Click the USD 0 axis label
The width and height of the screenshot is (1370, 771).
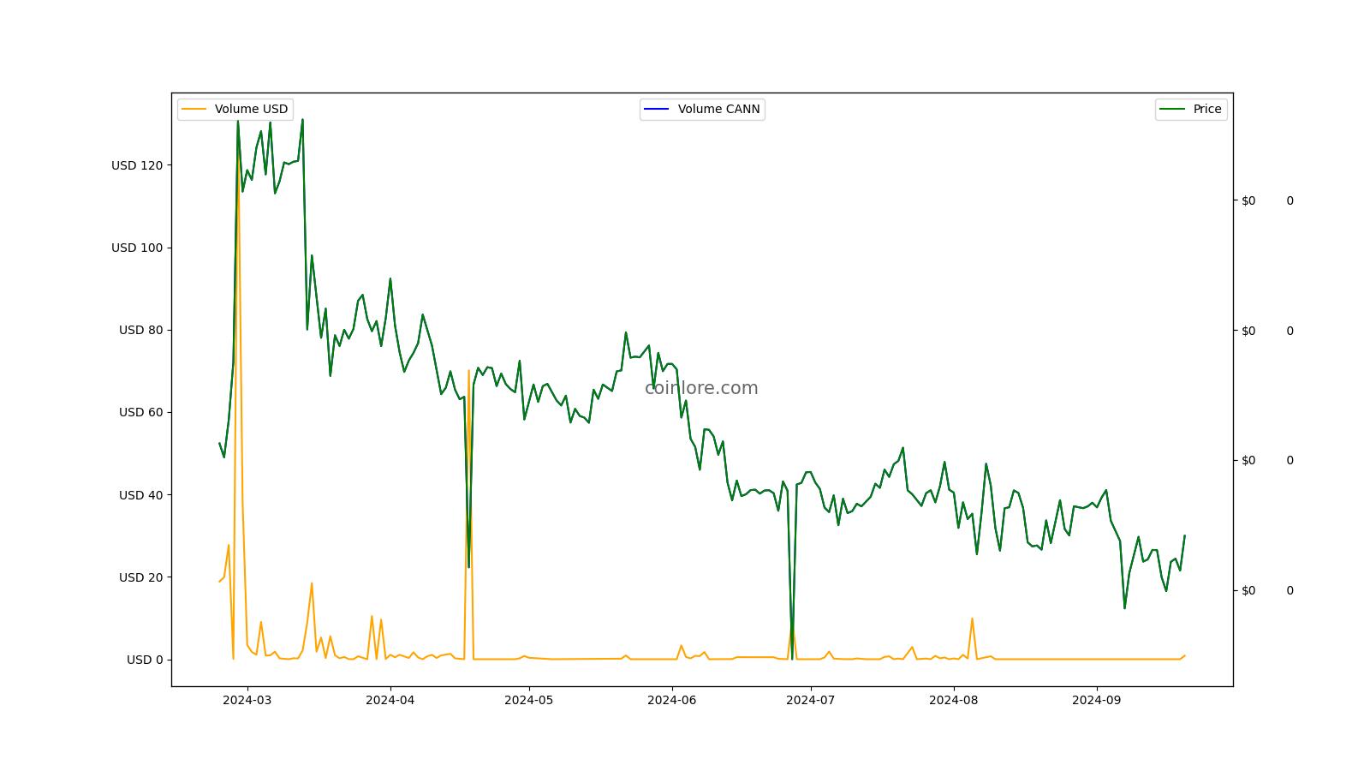click(x=145, y=660)
